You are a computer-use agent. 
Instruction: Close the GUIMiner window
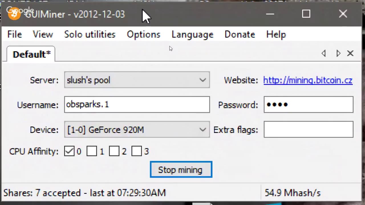pos(343,14)
